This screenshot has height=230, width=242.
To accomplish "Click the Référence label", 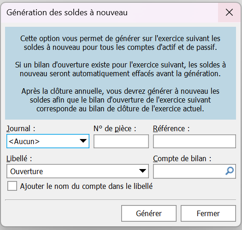I will click(x=171, y=128).
